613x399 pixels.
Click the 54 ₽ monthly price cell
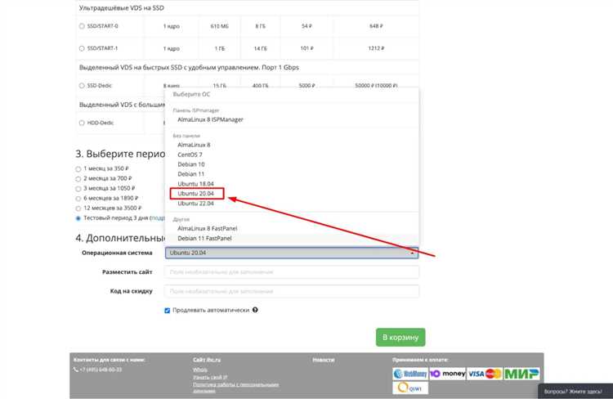coord(306,26)
